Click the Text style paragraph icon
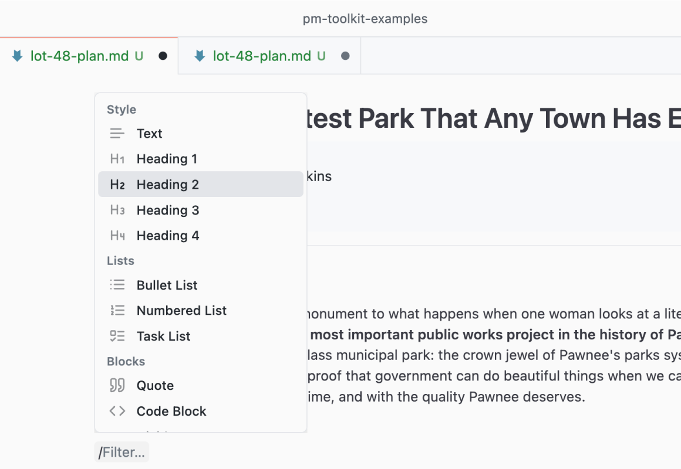The image size is (681, 469). click(x=117, y=134)
